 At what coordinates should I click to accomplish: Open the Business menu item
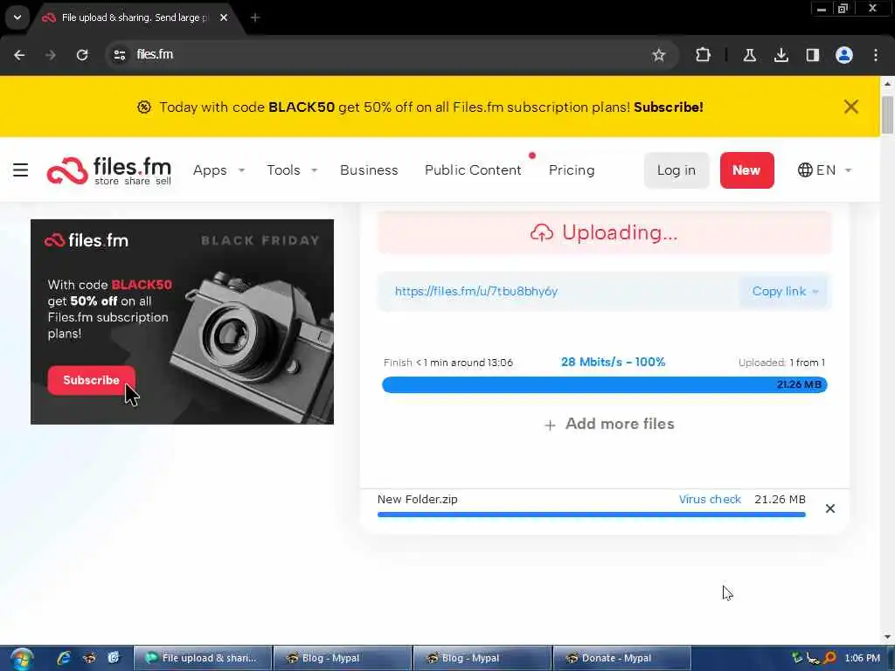click(369, 170)
